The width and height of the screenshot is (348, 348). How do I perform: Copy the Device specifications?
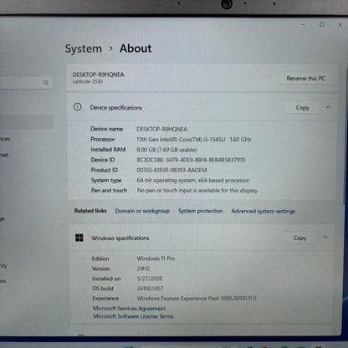tap(302, 108)
